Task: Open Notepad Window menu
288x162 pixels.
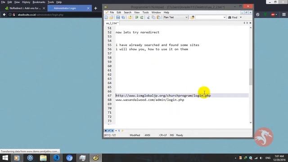Action: (156, 12)
